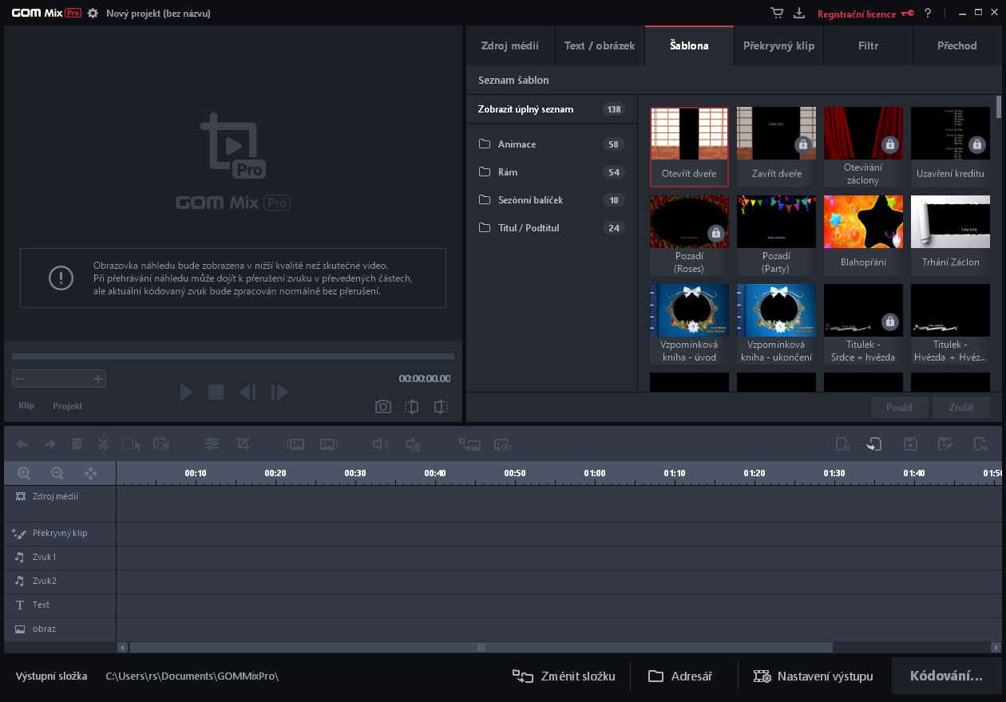Switch preview mode to Projekt
The image size is (1006, 702).
point(68,406)
